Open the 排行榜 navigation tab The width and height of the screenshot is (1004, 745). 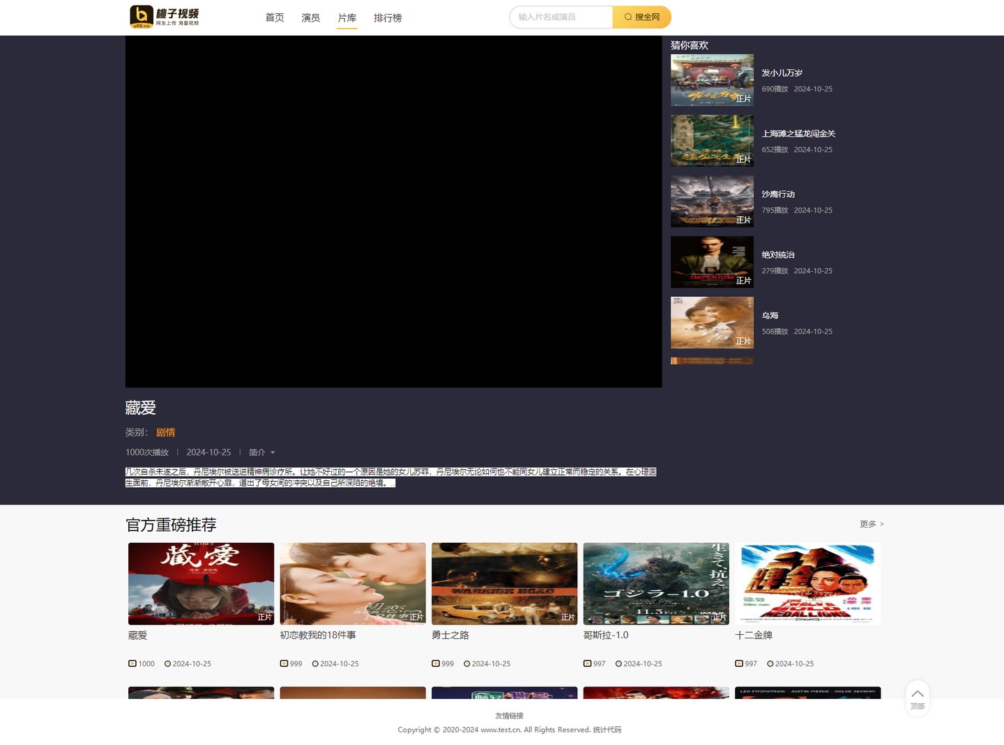[x=388, y=17]
